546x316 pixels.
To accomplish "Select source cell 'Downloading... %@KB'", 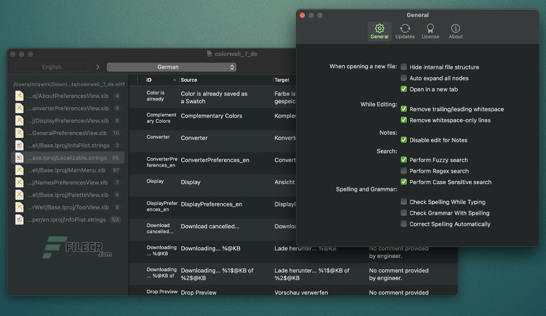I will (x=210, y=249).
